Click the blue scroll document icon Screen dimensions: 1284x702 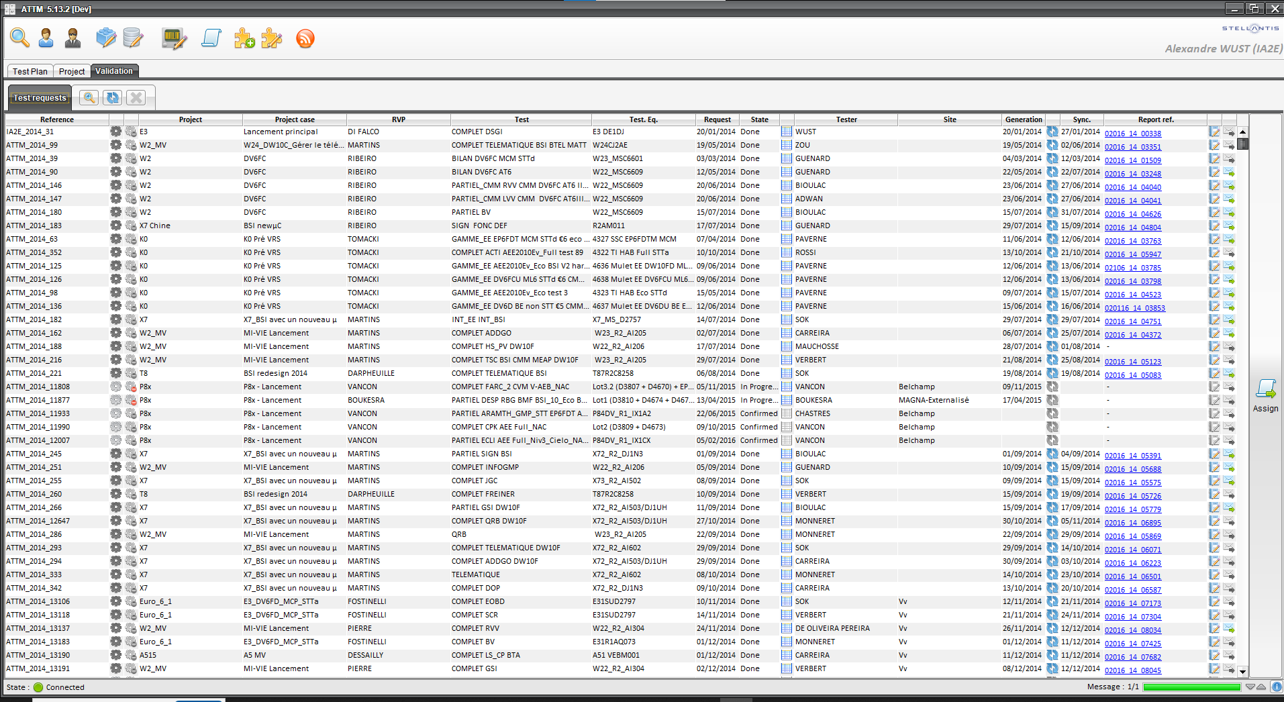point(211,38)
